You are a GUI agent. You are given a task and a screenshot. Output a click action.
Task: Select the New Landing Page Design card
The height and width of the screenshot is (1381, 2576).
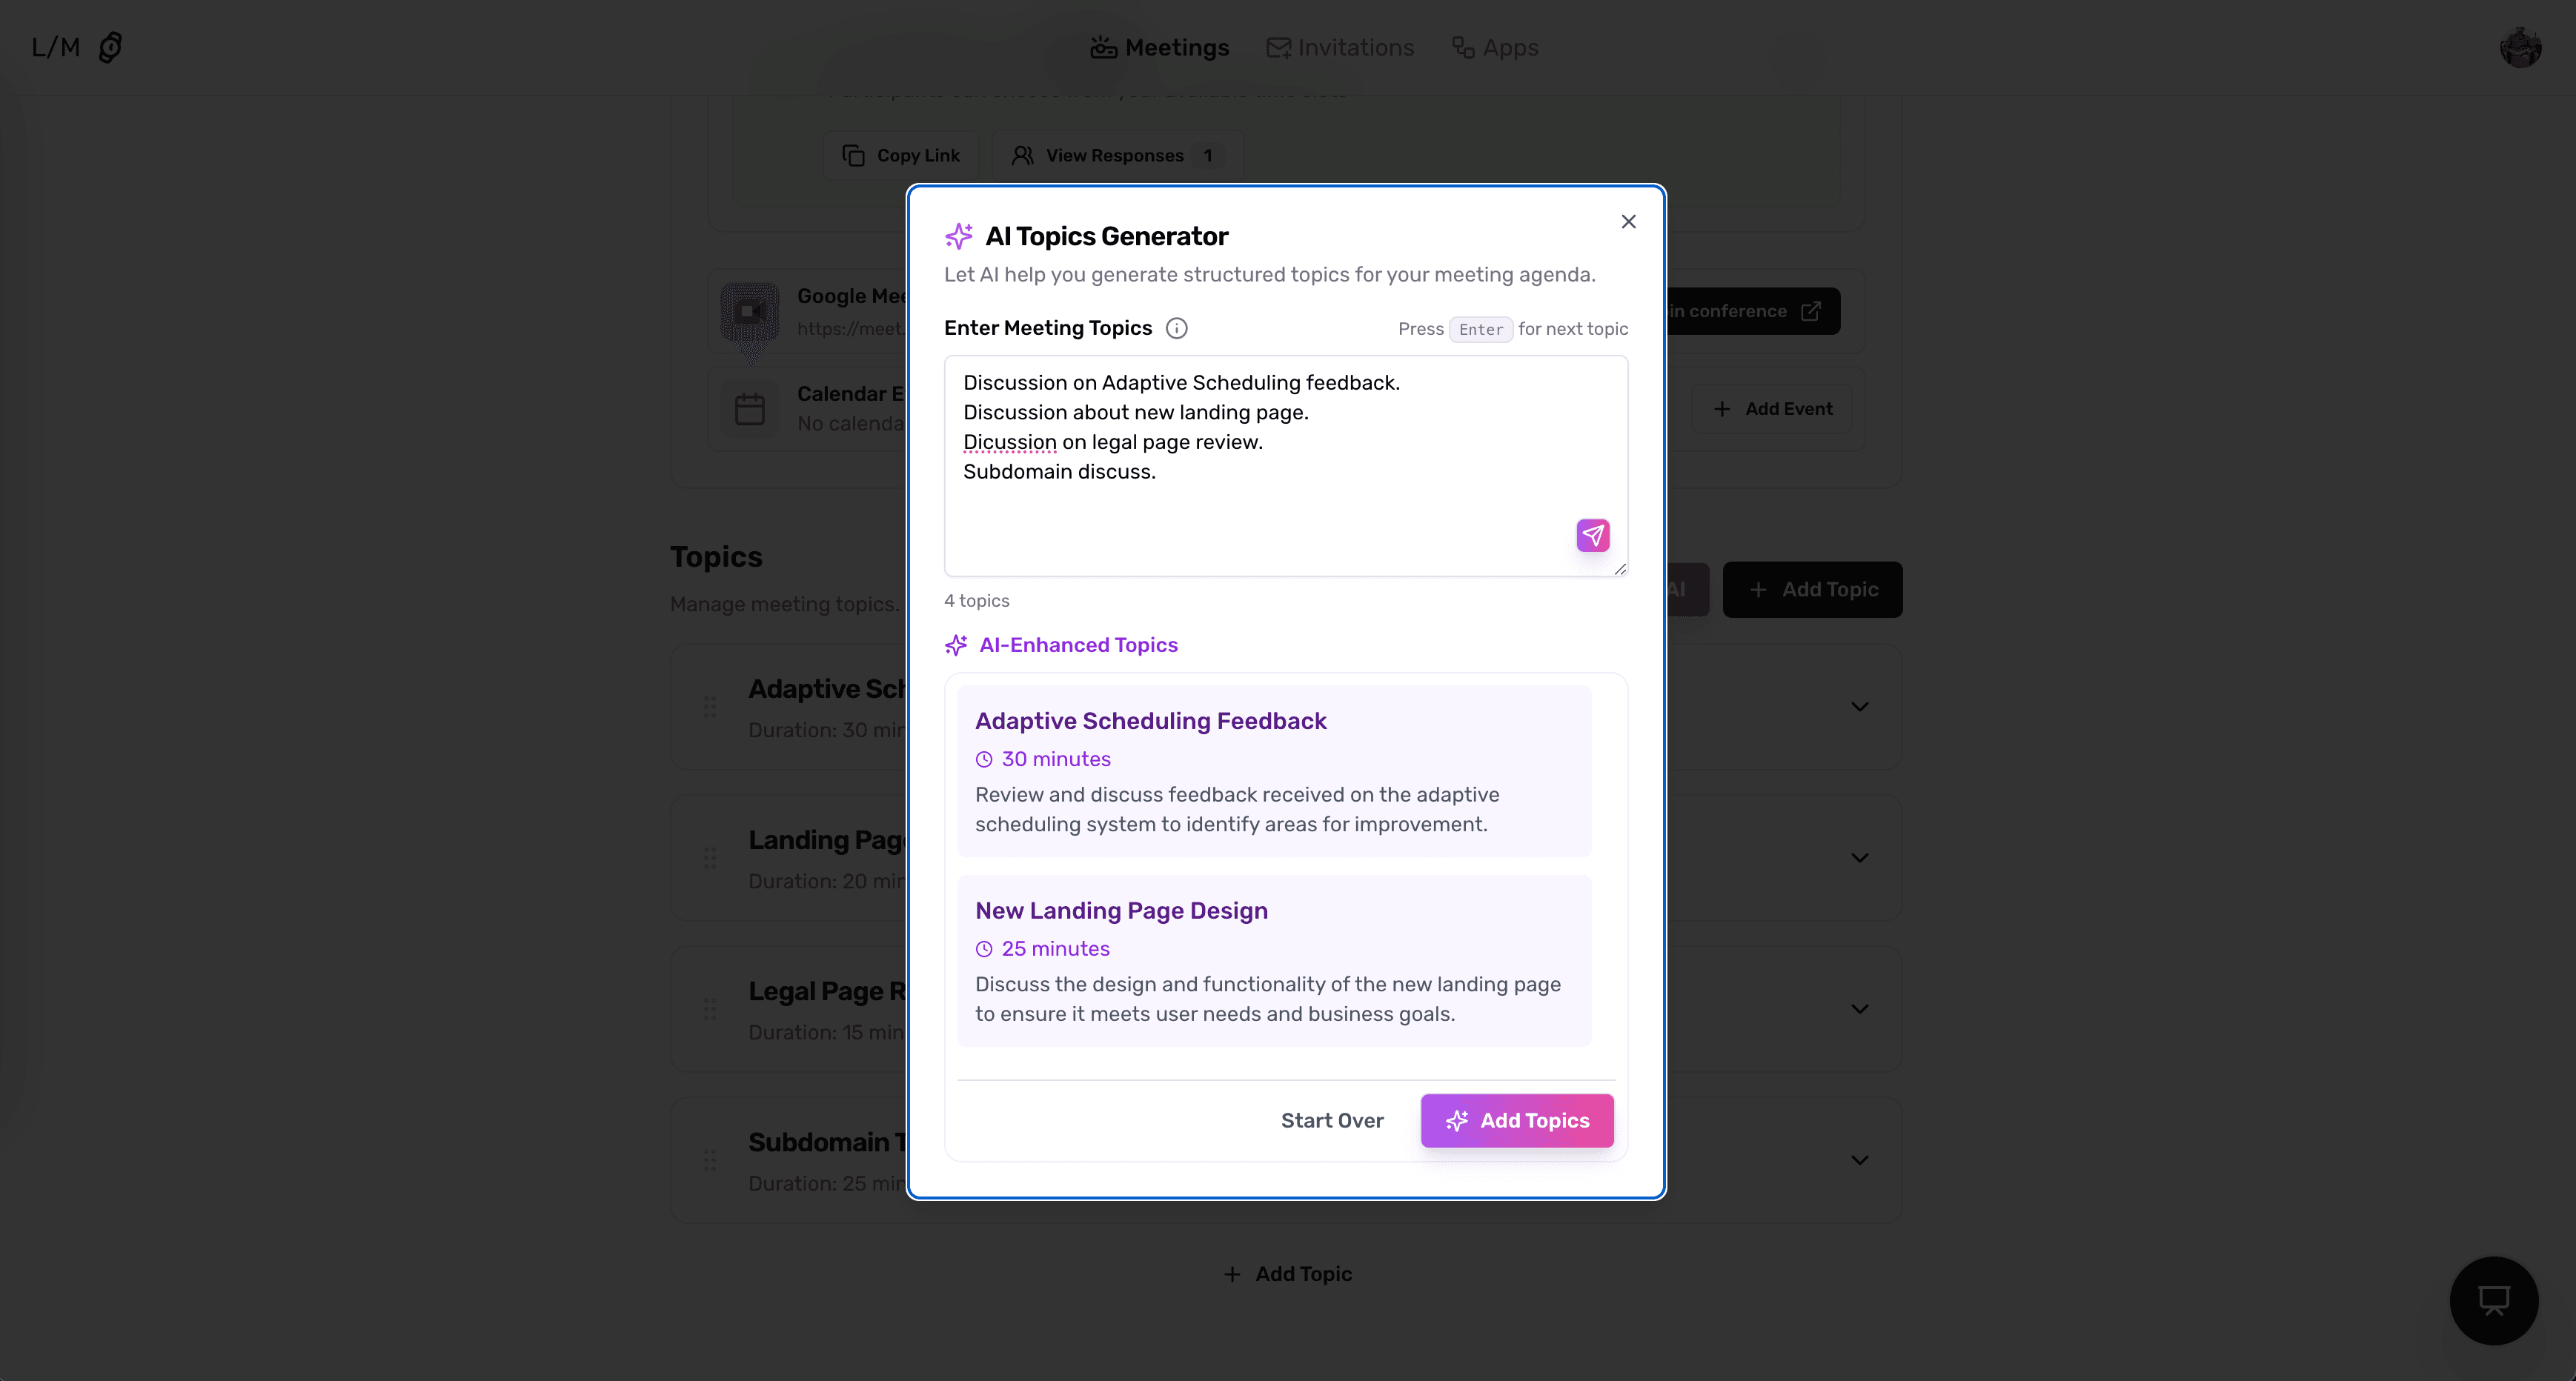pyautogui.click(x=1274, y=961)
